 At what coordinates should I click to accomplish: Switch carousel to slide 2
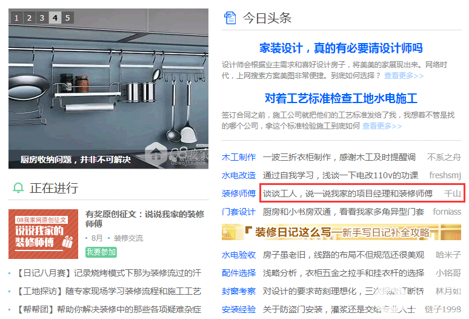tap(29, 18)
